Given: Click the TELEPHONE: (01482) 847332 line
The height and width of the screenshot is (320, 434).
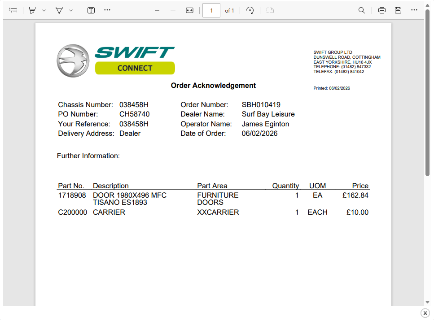Looking at the screenshot, I should [342, 67].
